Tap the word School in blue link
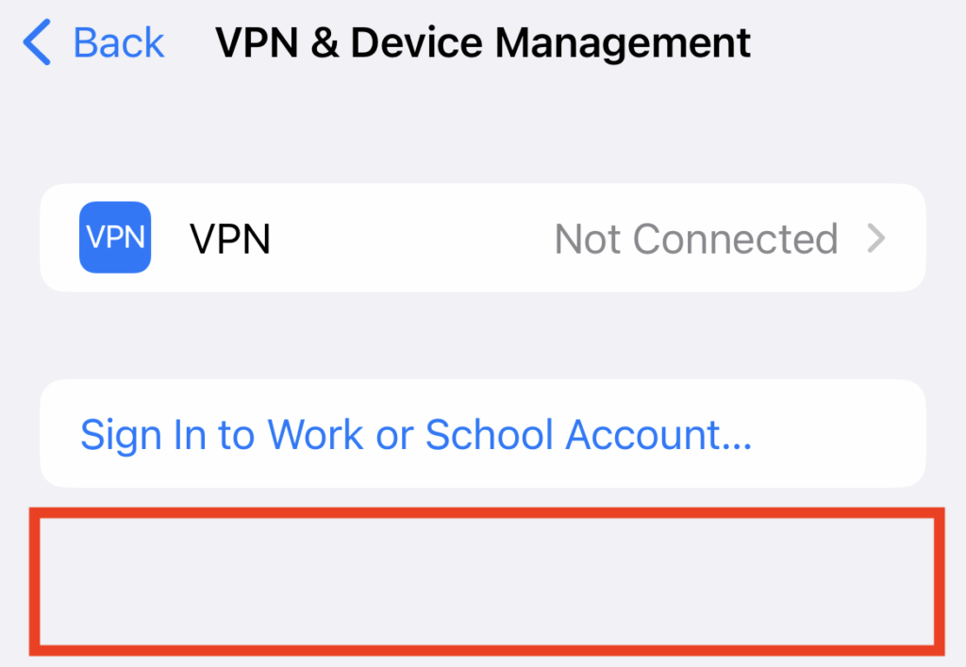The image size is (966, 667). point(490,434)
